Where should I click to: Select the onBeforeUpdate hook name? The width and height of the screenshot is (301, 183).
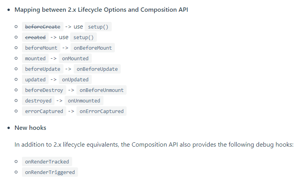[97, 69]
